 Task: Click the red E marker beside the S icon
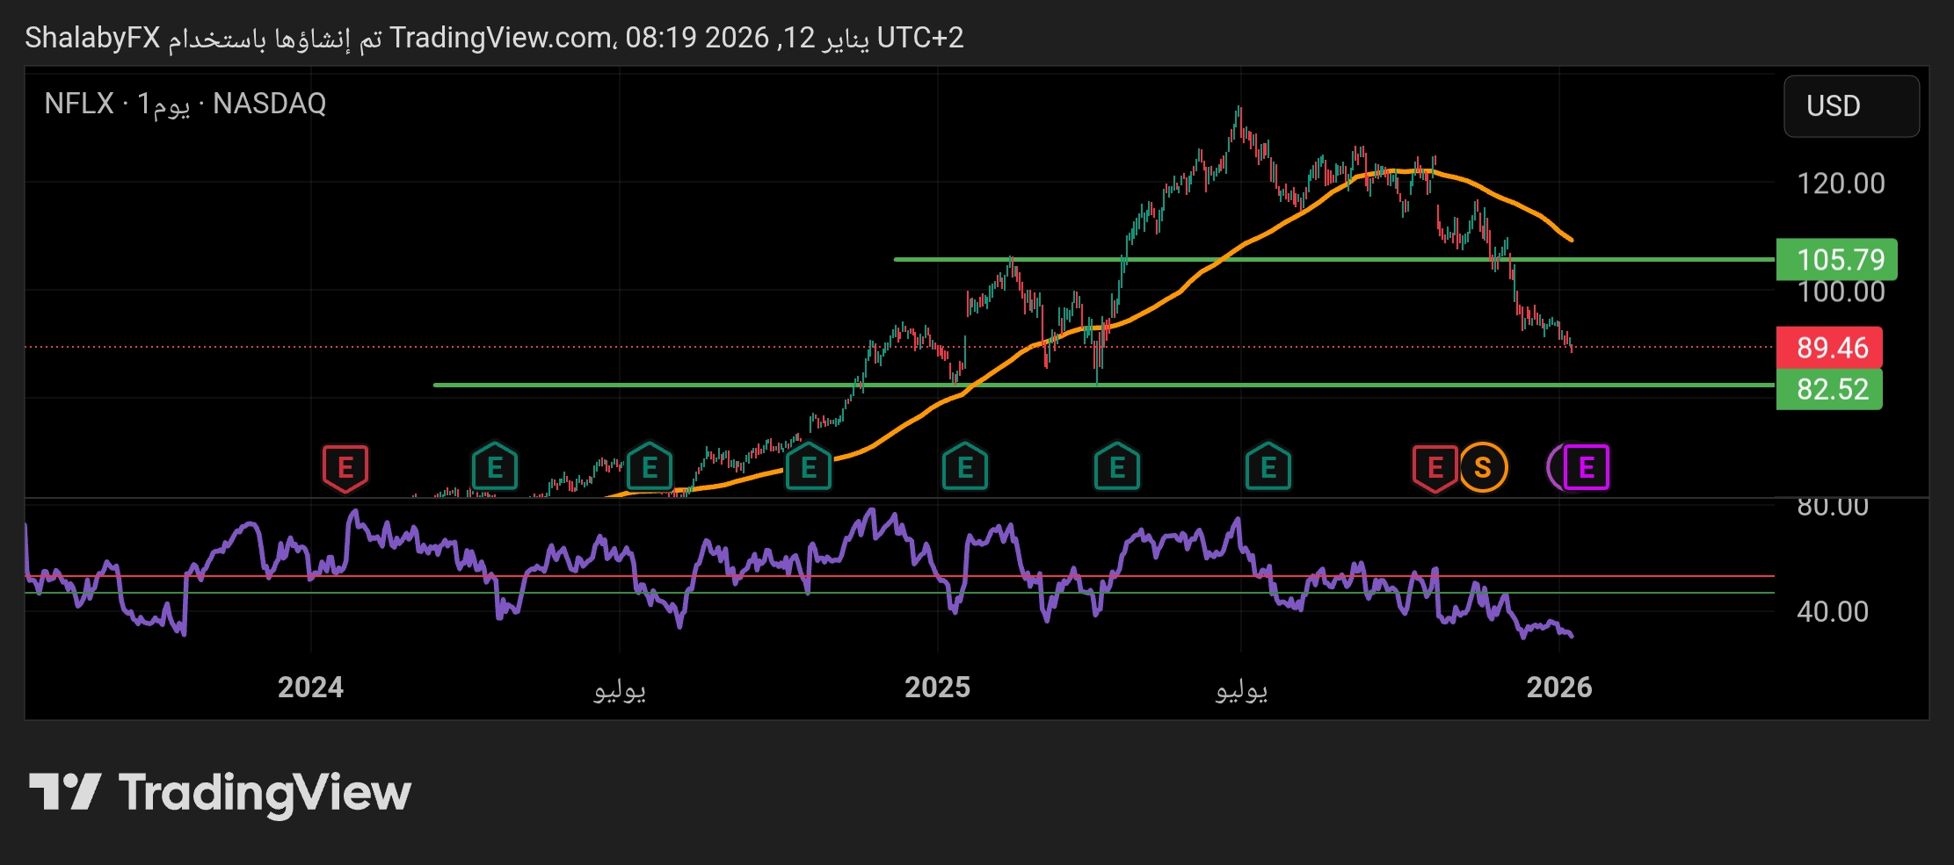[x=1435, y=468]
